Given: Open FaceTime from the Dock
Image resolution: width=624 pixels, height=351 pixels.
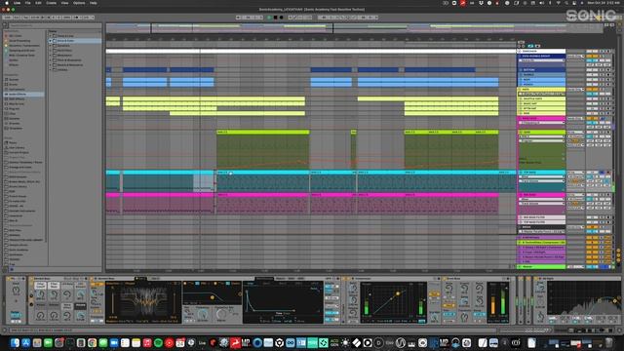Looking at the screenshot, I should [x=49, y=342].
